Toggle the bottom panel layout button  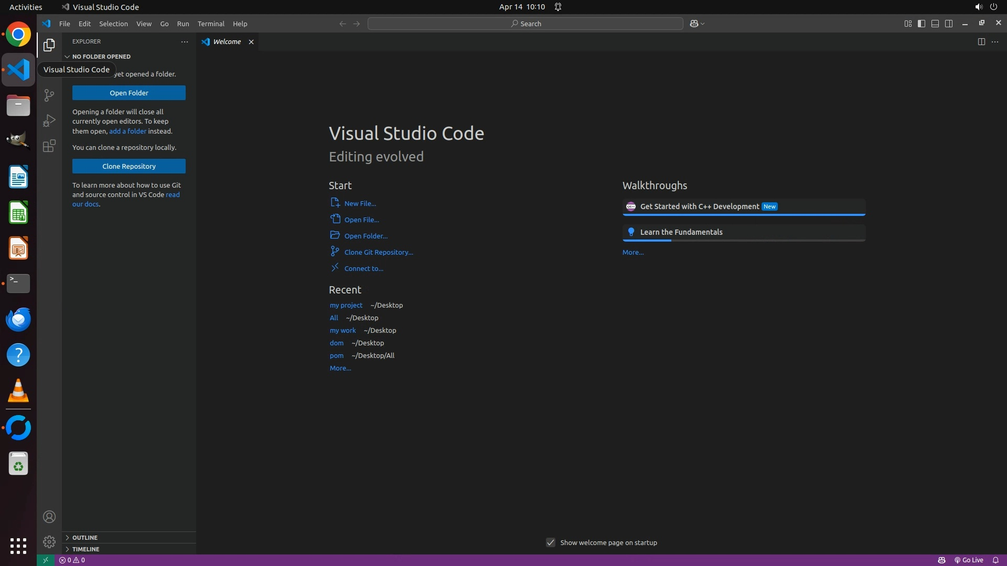click(x=935, y=24)
